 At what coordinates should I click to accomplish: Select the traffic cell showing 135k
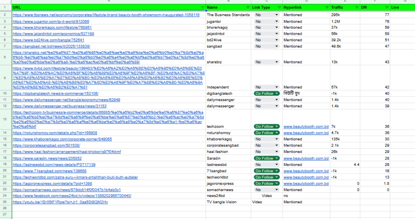pyautogui.click(x=345, y=139)
